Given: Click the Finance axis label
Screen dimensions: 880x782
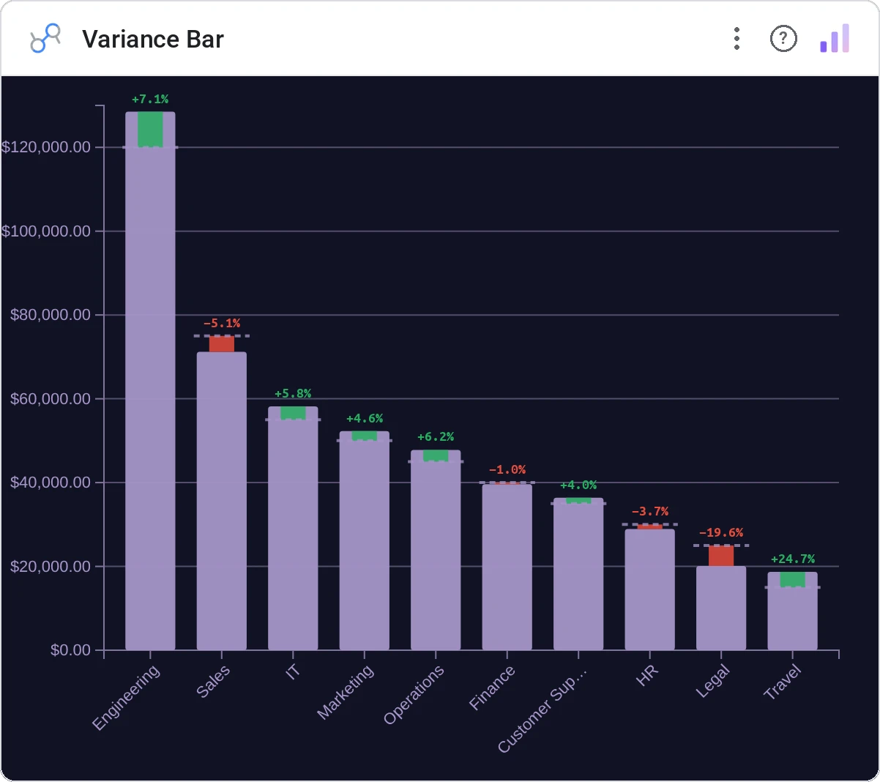Looking at the screenshot, I should 492,688.
